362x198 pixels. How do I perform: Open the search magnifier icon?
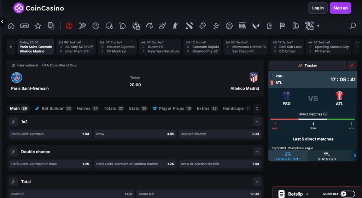point(353,26)
